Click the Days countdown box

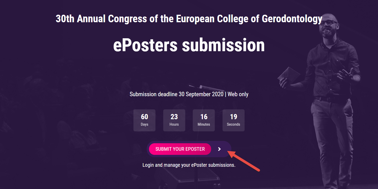pyautogui.click(x=144, y=120)
